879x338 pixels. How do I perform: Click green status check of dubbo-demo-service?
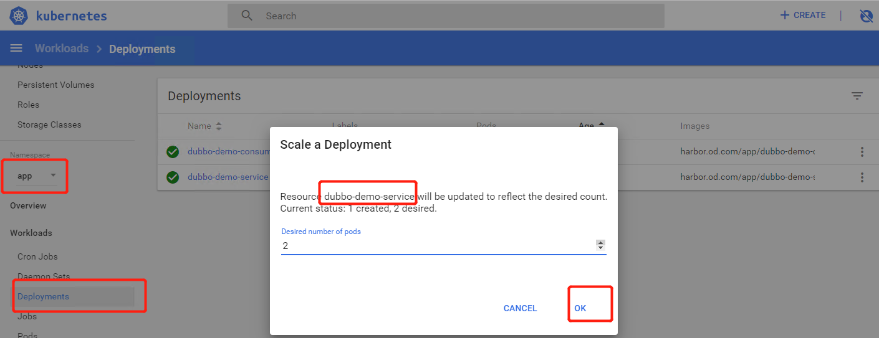coord(173,177)
